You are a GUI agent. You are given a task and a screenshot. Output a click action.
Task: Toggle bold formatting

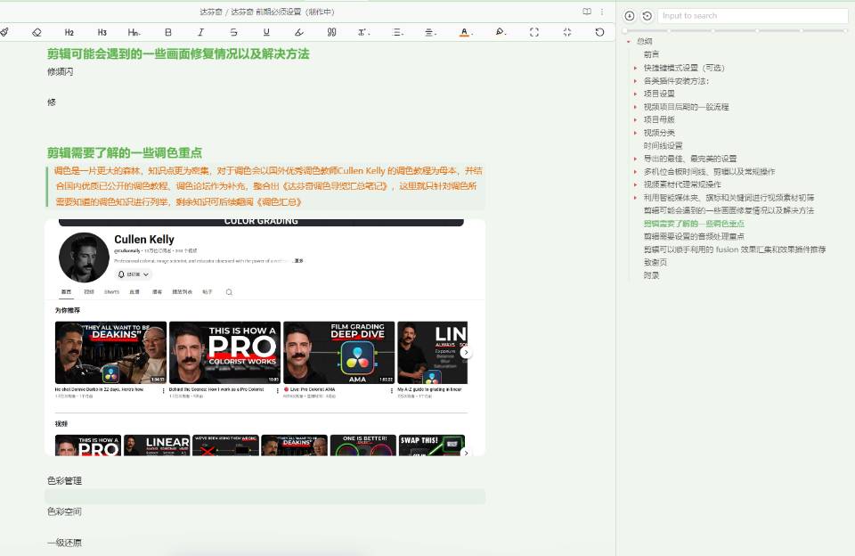[168, 32]
